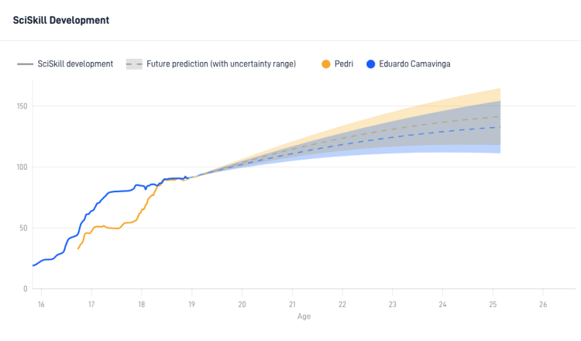Click the 50 value on y-axis

pyautogui.click(x=23, y=228)
